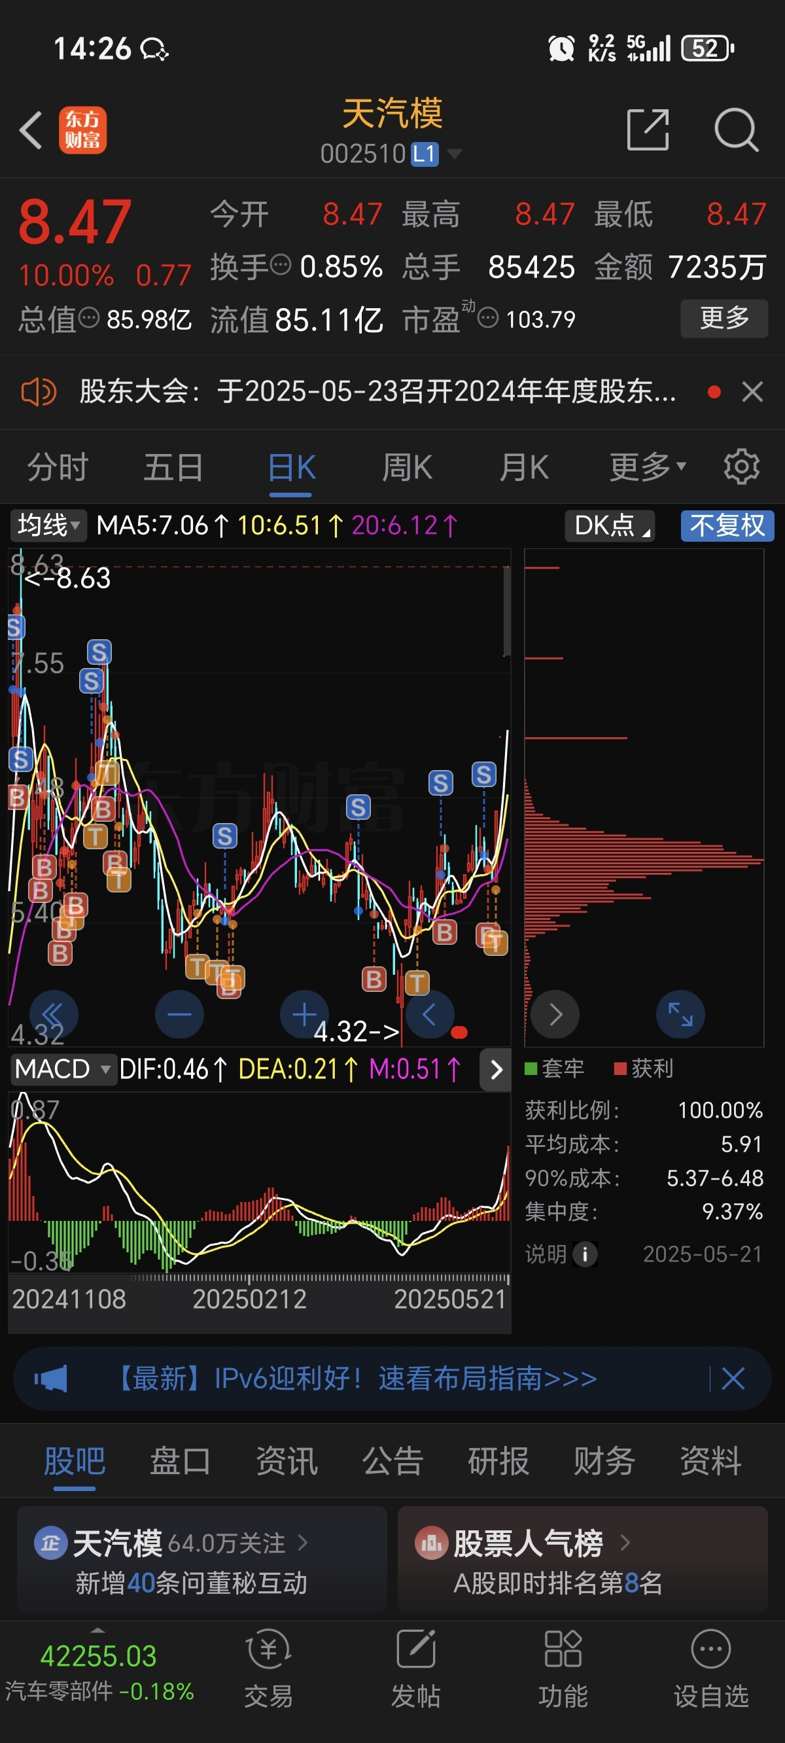
Task: Tap the back arrow icon
Action: click(31, 130)
